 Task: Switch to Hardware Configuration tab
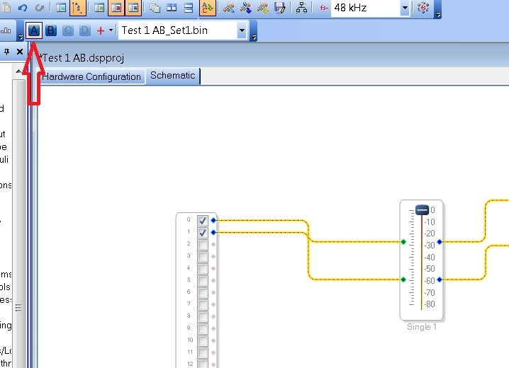click(x=91, y=76)
